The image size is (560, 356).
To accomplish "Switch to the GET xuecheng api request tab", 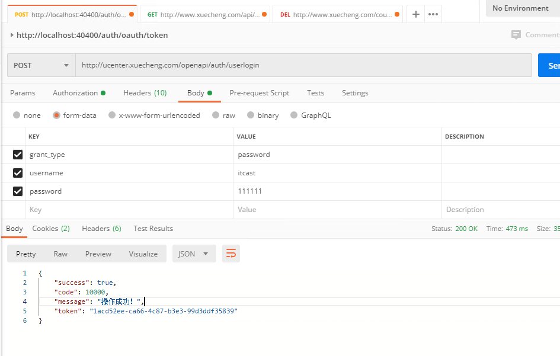I will (x=205, y=14).
